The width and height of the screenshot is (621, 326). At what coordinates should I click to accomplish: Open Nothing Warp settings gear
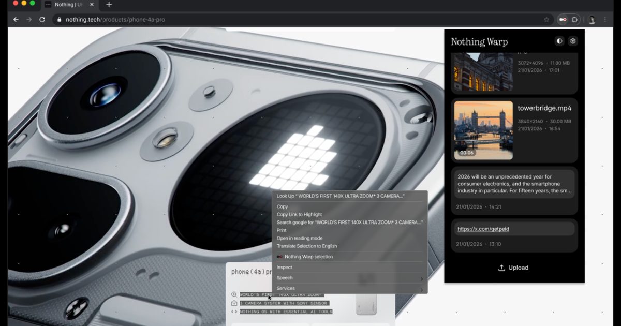click(x=573, y=41)
